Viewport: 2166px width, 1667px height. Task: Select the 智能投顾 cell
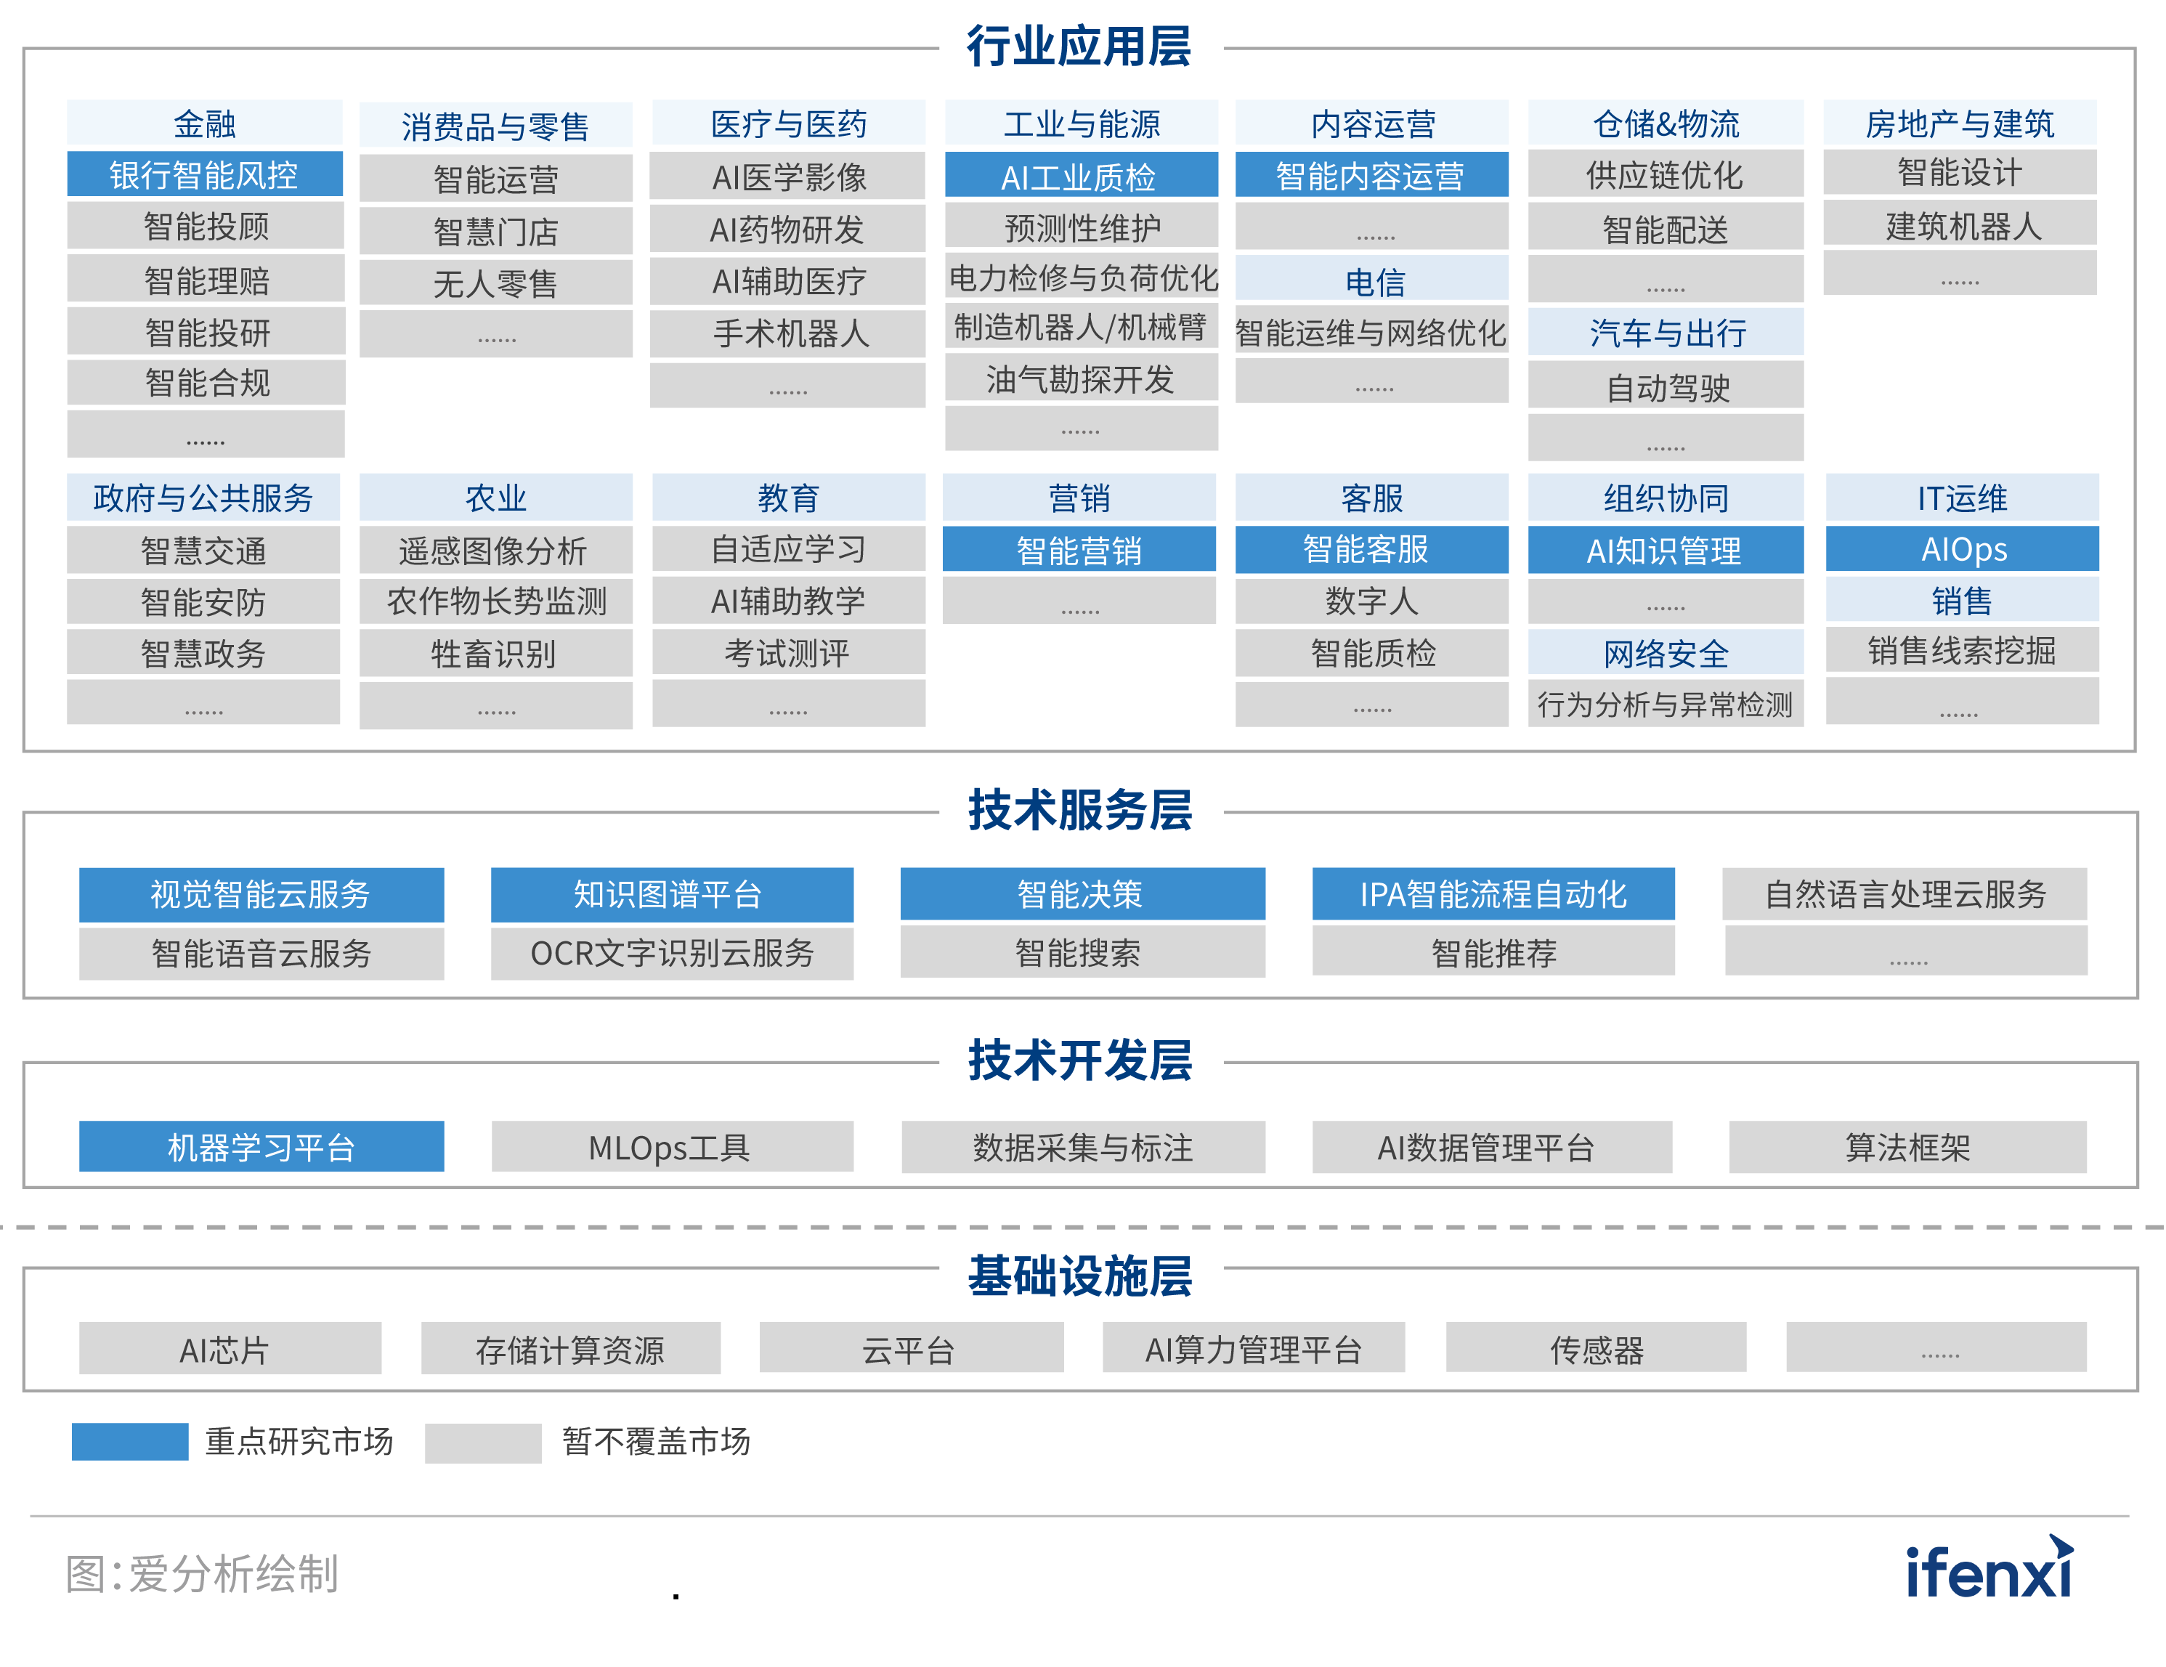[206, 226]
